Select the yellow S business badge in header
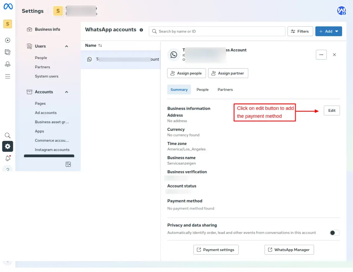The height and width of the screenshot is (272, 353). [x=58, y=11]
